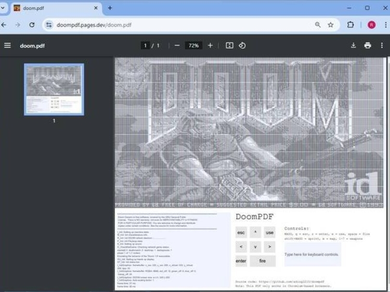Click the zoom in plus button

tap(210, 46)
